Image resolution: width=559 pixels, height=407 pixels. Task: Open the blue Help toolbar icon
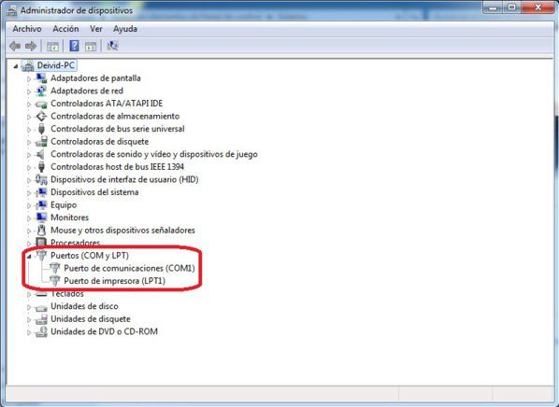pos(74,46)
